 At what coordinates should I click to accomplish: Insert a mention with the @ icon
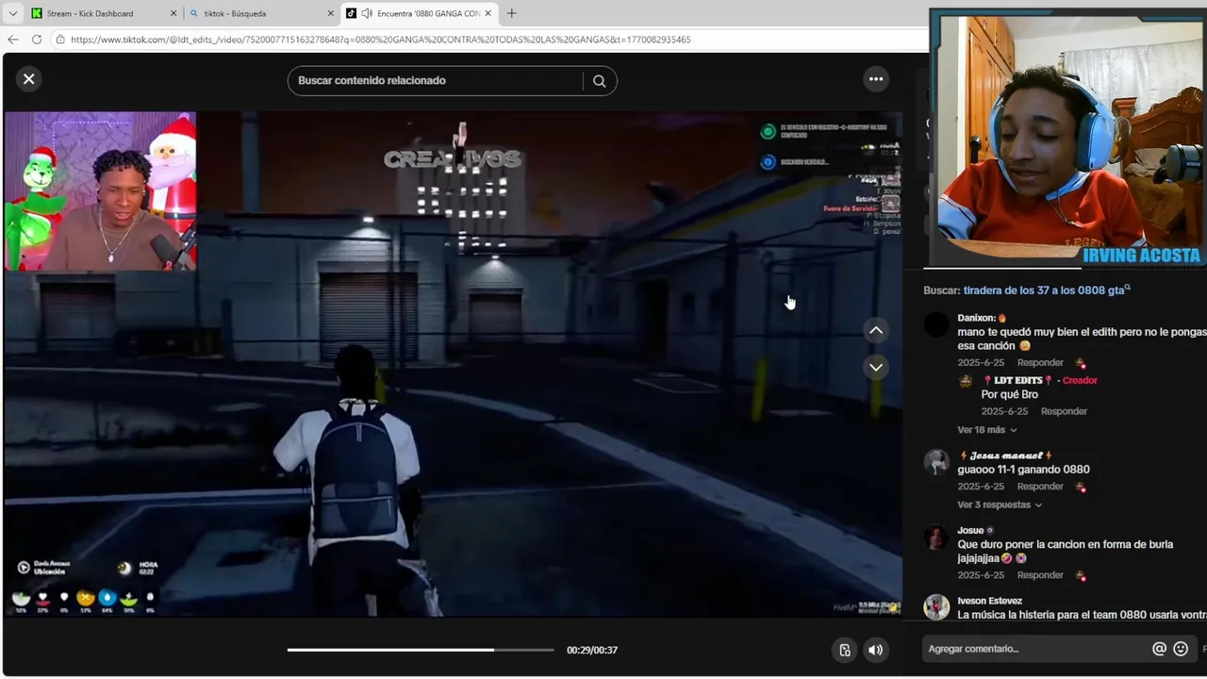[x=1159, y=649]
